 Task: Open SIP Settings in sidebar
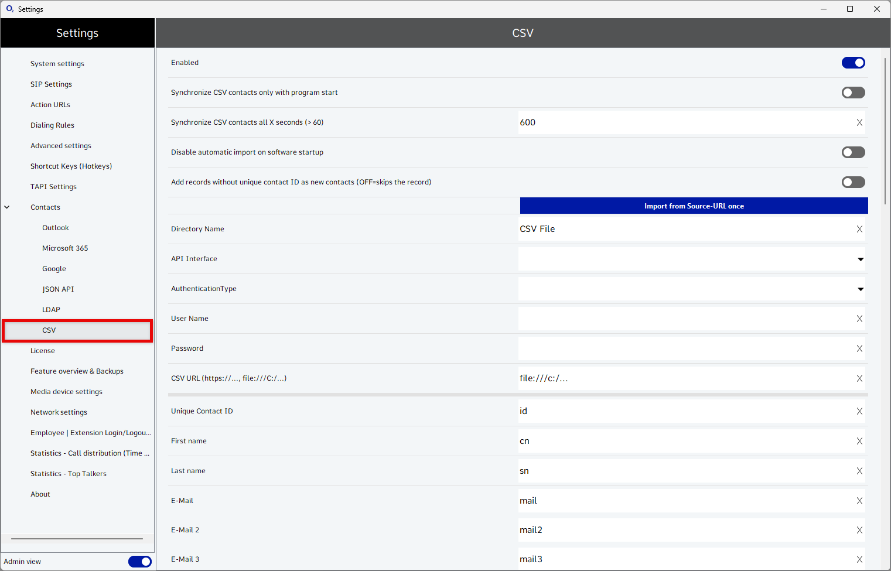51,84
